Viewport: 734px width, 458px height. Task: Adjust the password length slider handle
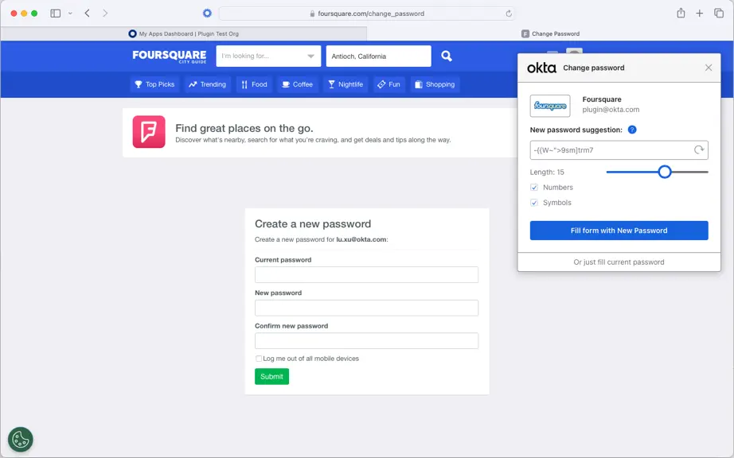pos(664,172)
